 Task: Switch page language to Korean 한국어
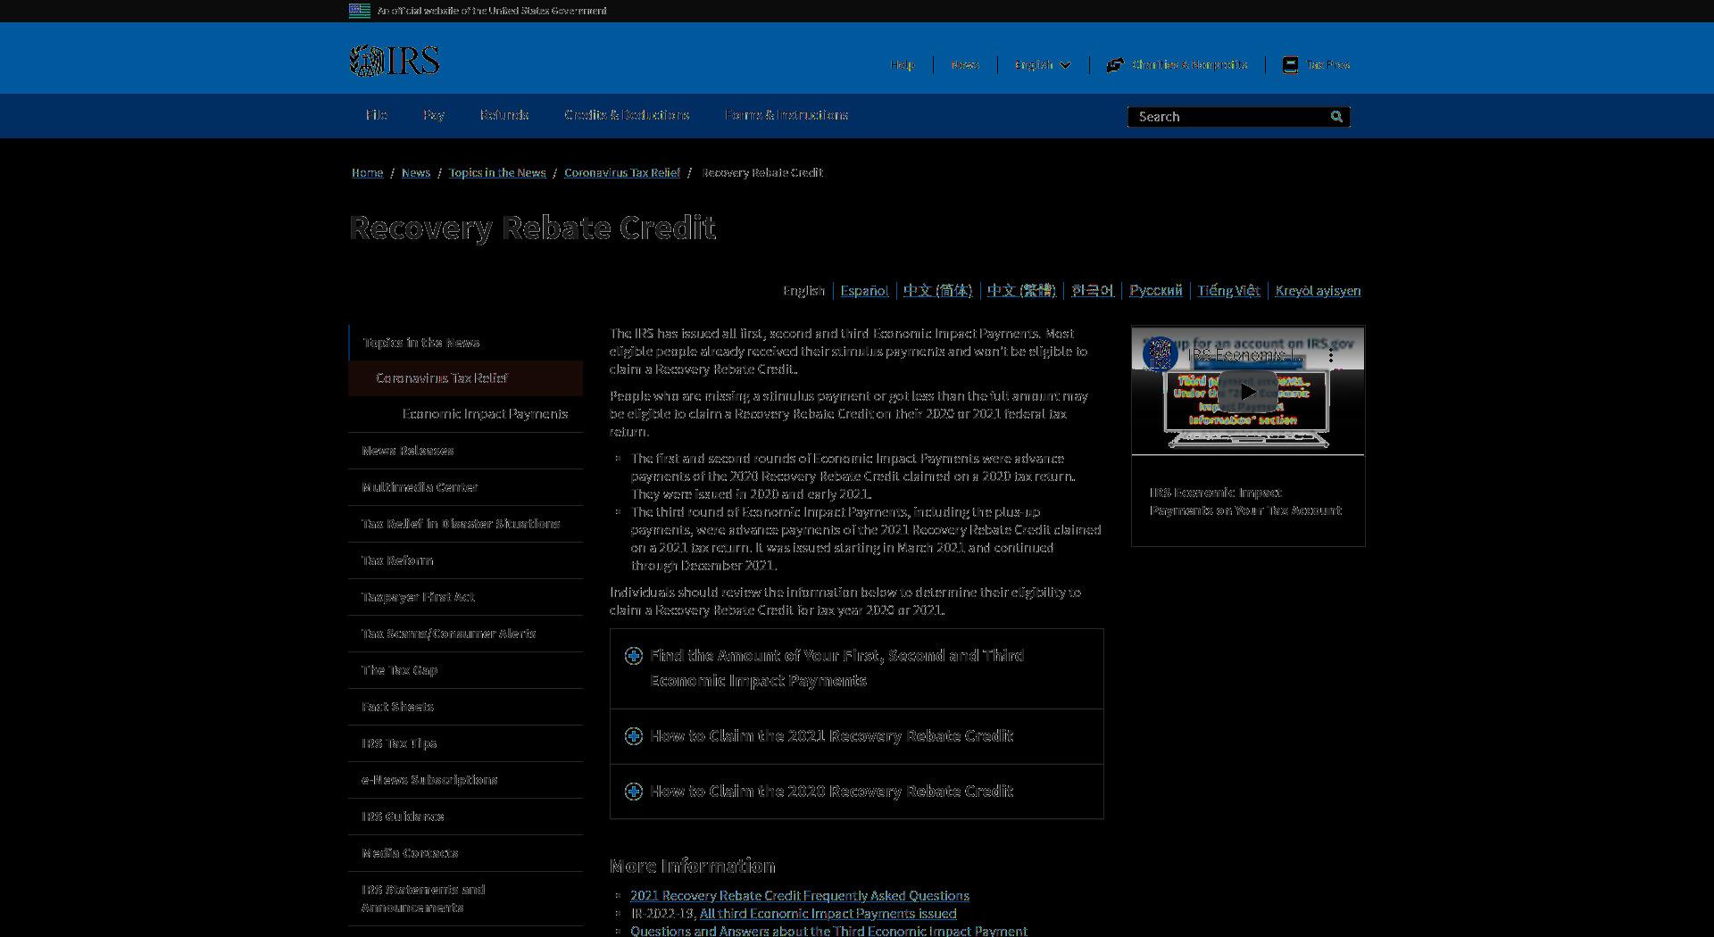(x=1093, y=291)
